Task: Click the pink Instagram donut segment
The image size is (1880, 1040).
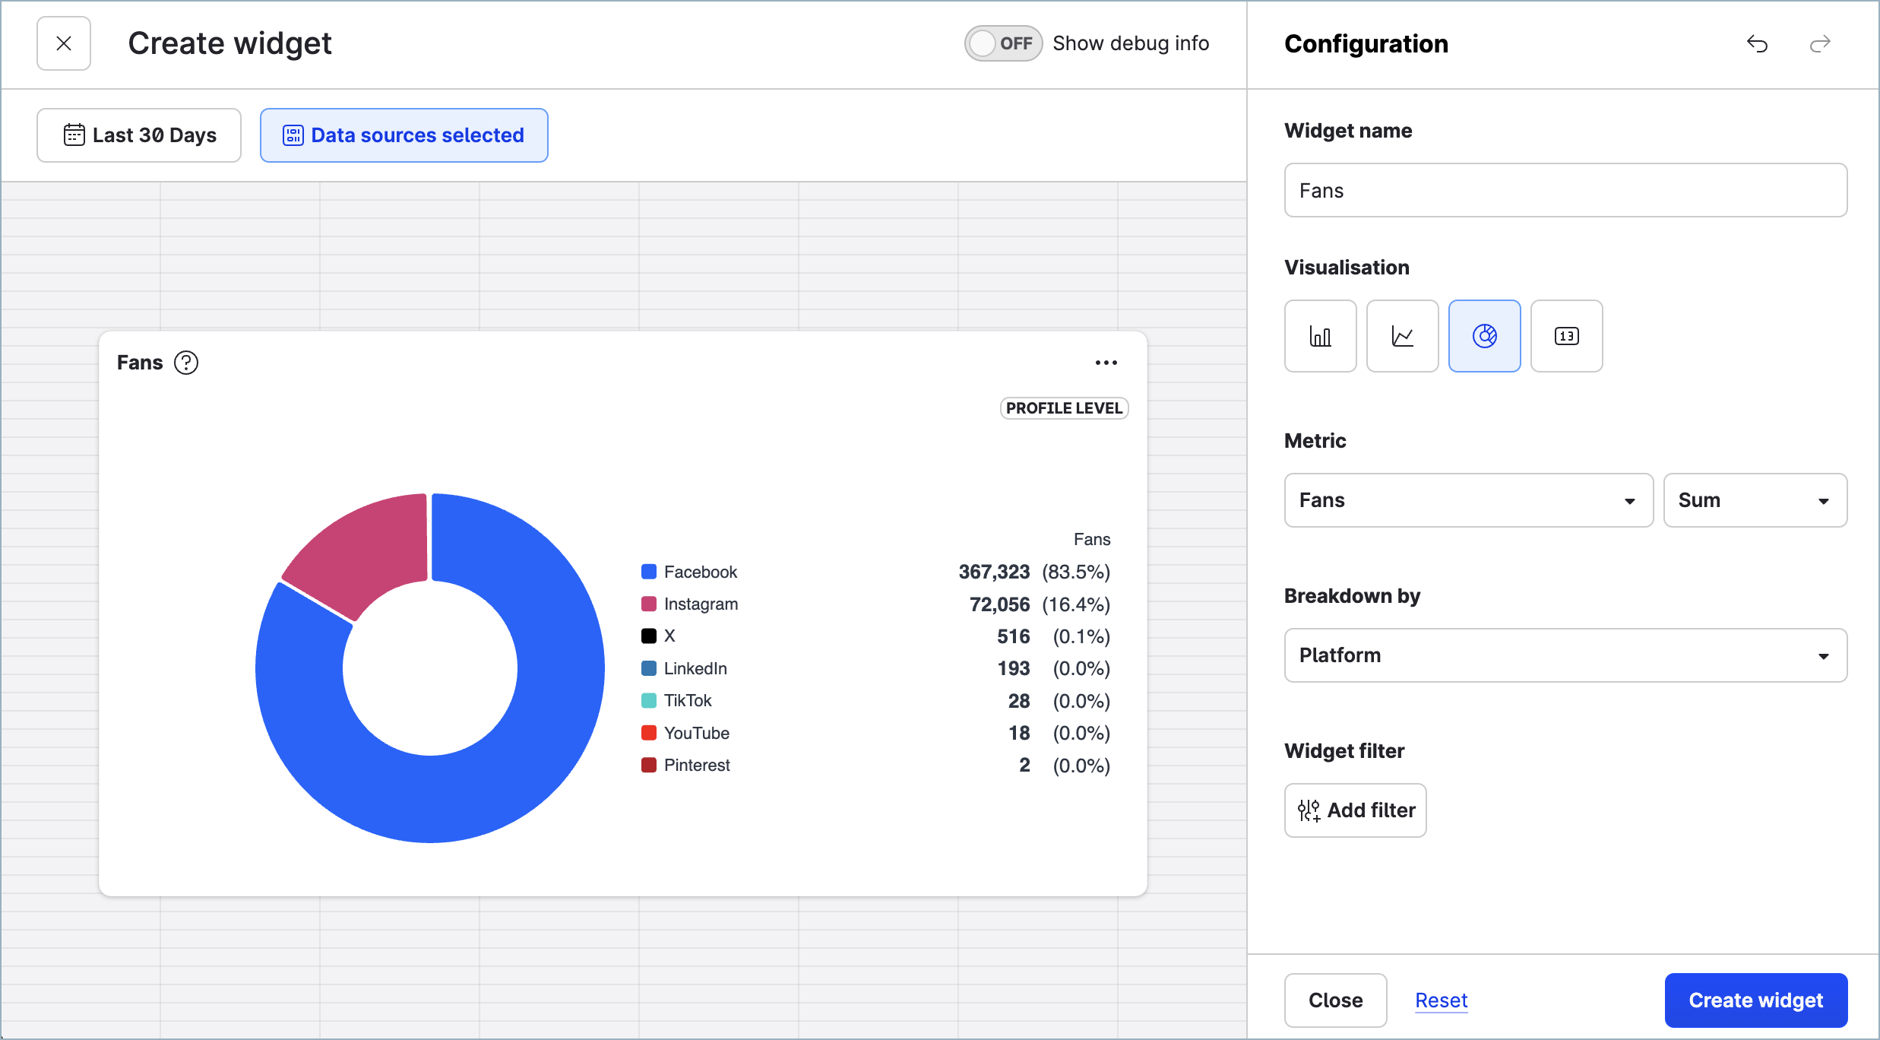Action: 353,547
